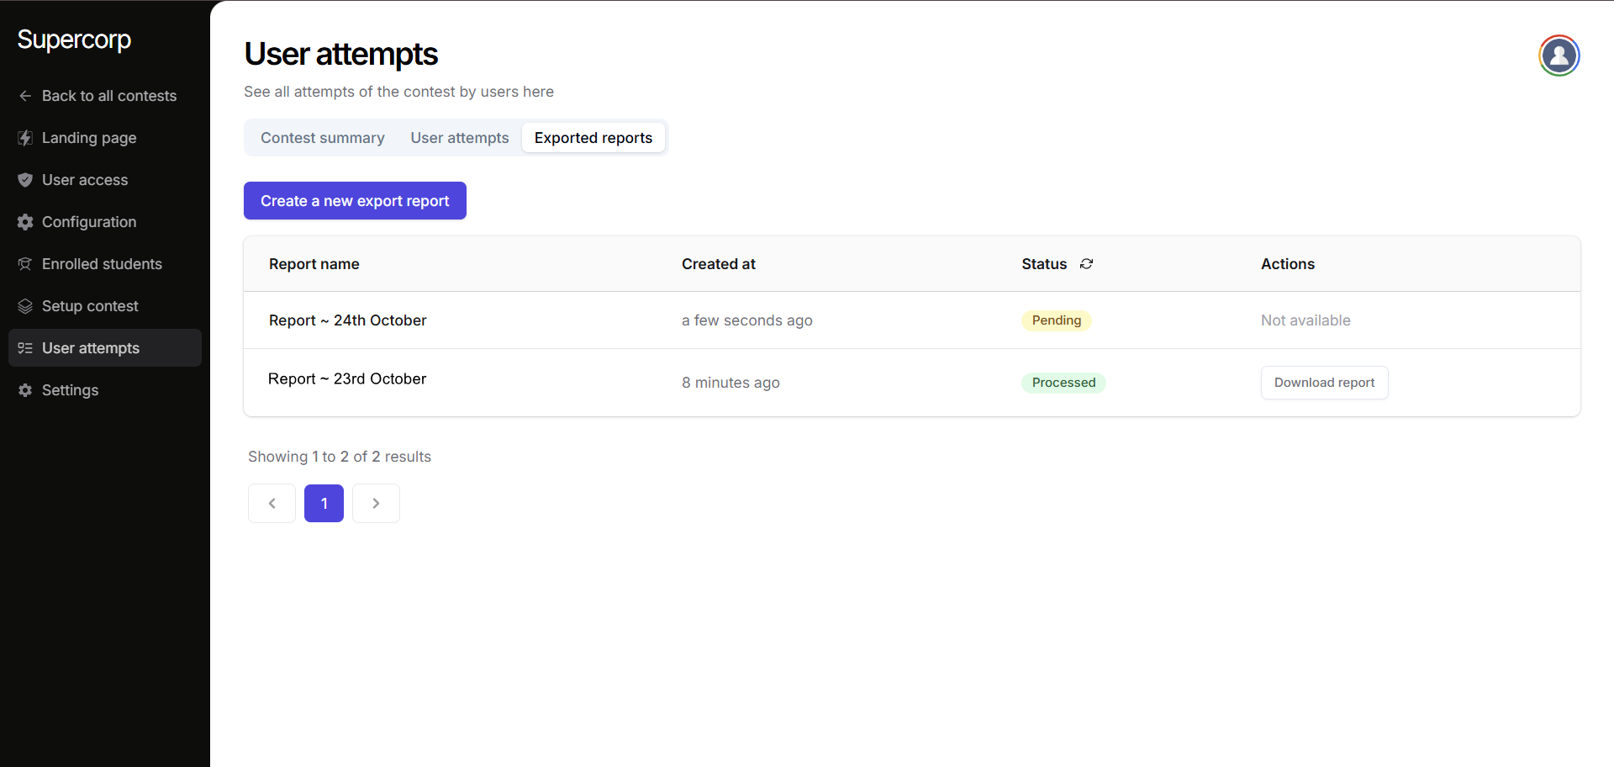Click the Settings gear icon in sidebar
Screen dimensions: 1614x767
click(x=25, y=390)
